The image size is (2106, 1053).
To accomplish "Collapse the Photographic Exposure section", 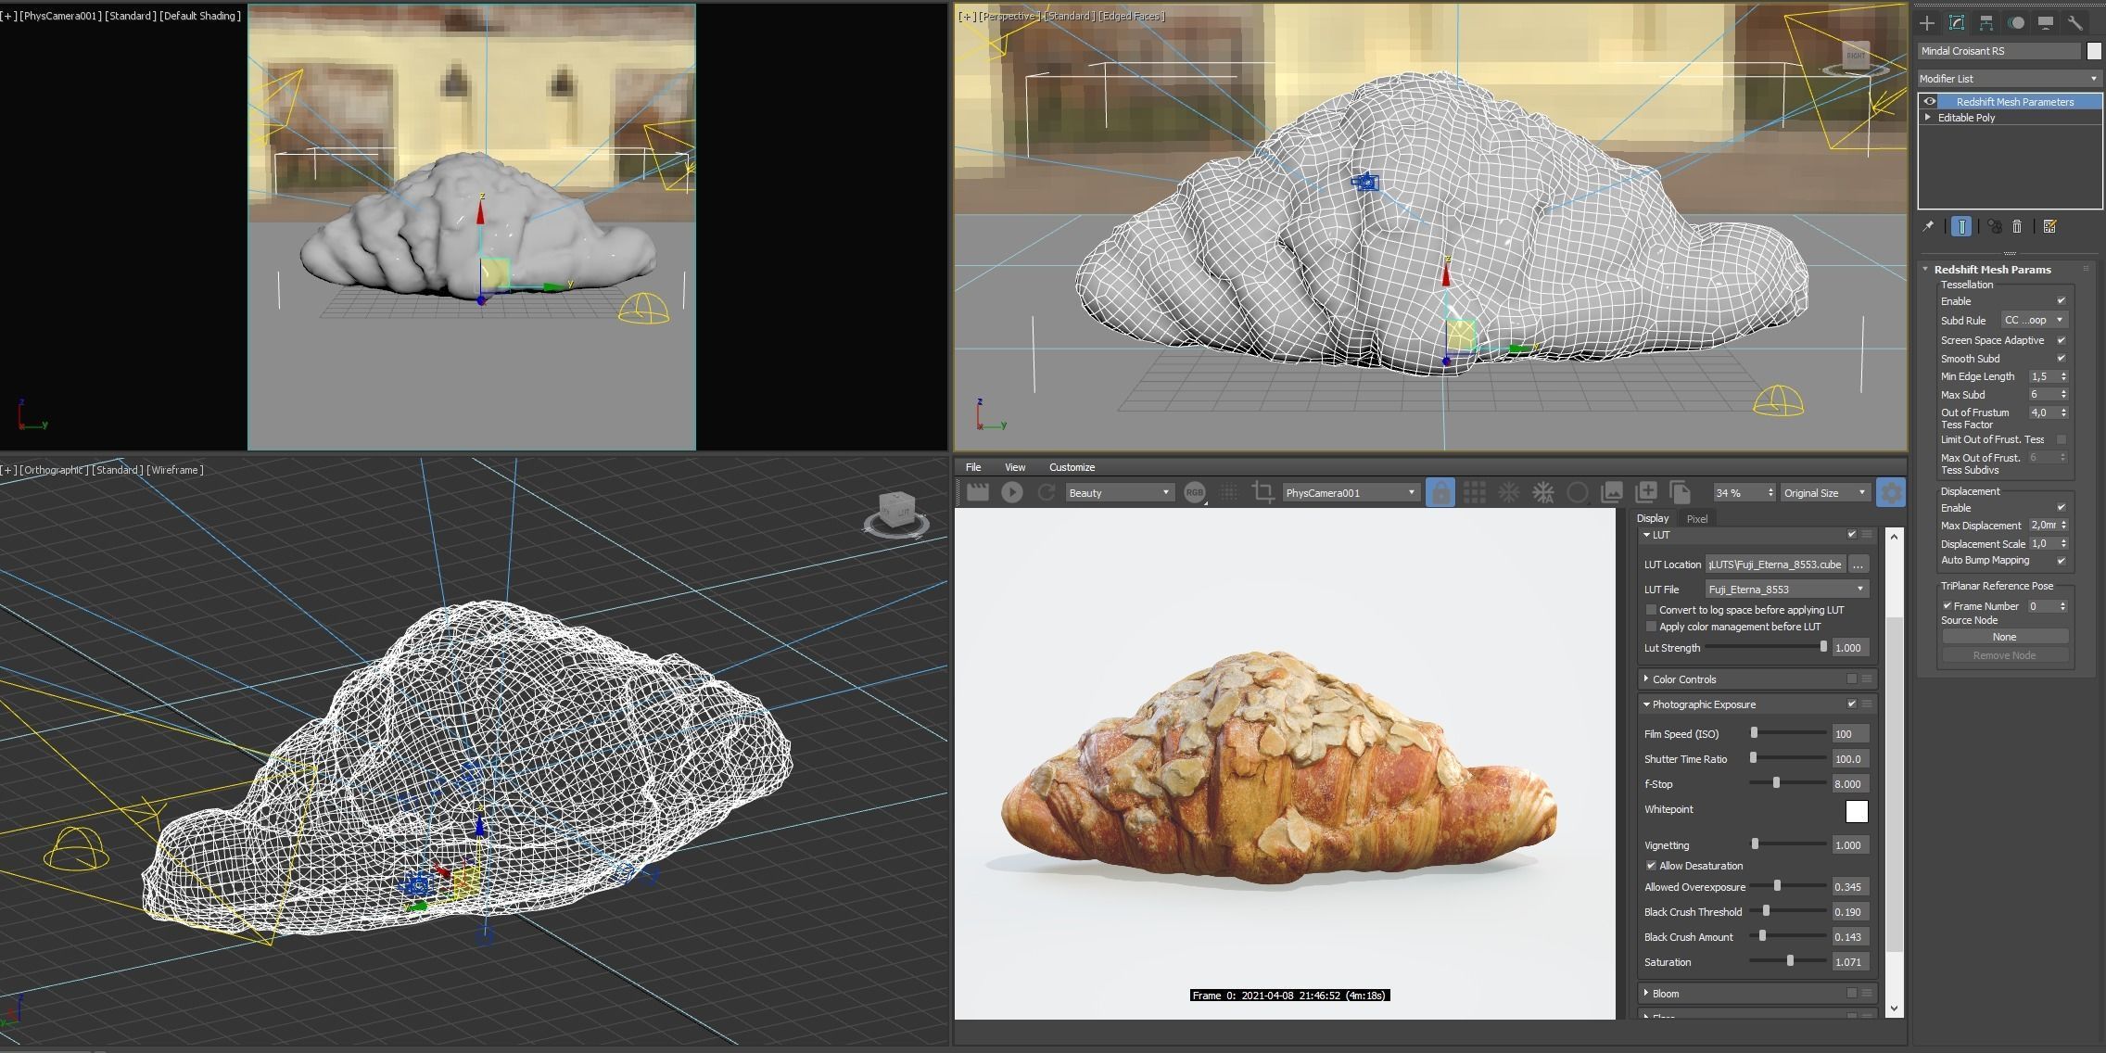I will point(1646,704).
